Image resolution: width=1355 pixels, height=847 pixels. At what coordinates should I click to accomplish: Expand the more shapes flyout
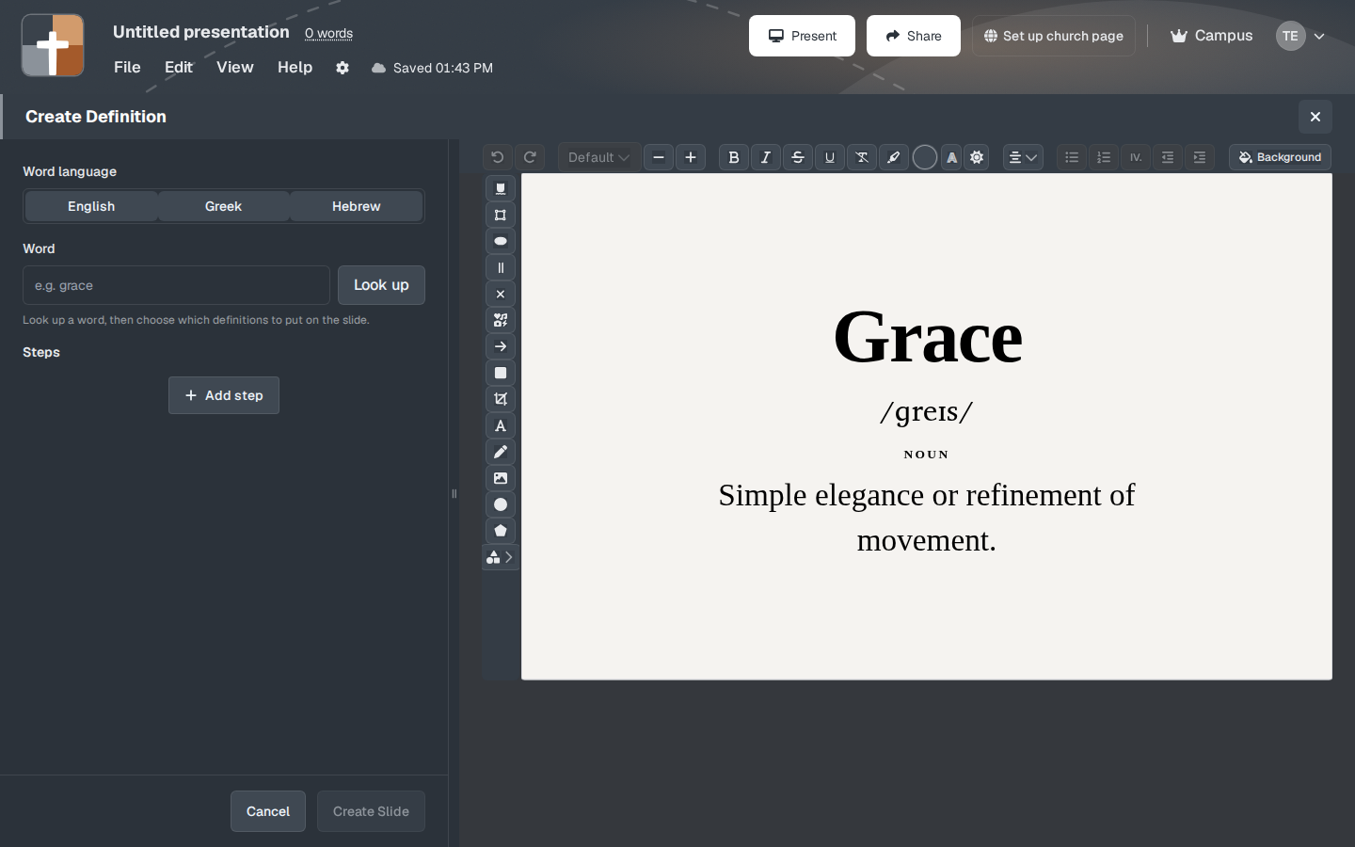click(x=501, y=557)
